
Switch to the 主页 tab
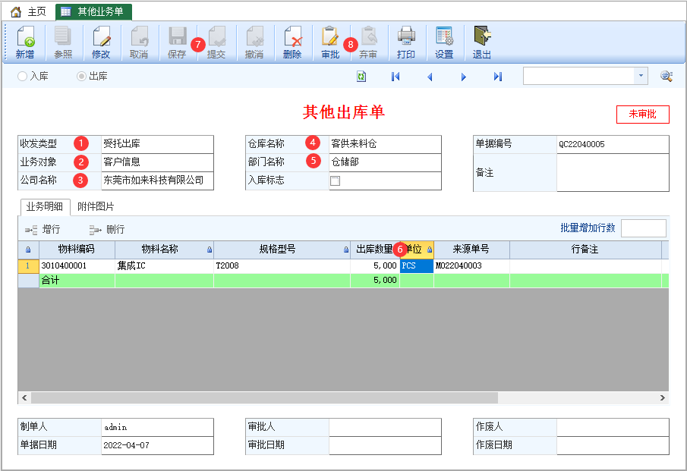pos(29,12)
